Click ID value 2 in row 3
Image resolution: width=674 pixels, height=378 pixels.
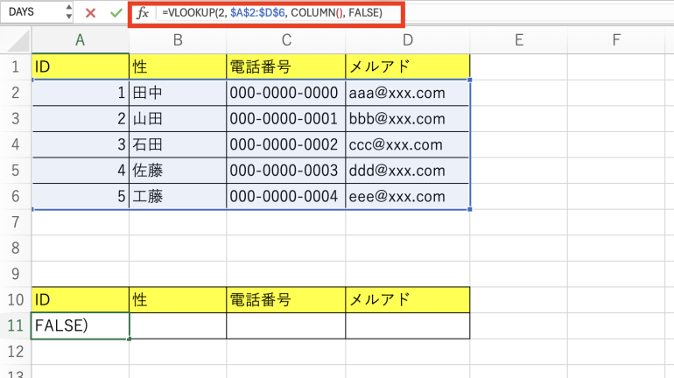[x=81, y=118]
